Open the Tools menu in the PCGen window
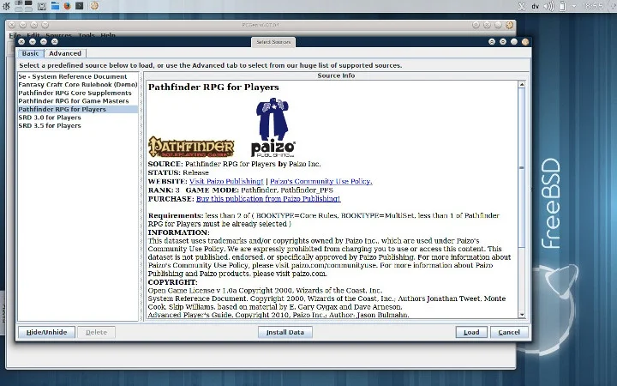The height and width of the screenshot is (386, 617). pos(87,35)
